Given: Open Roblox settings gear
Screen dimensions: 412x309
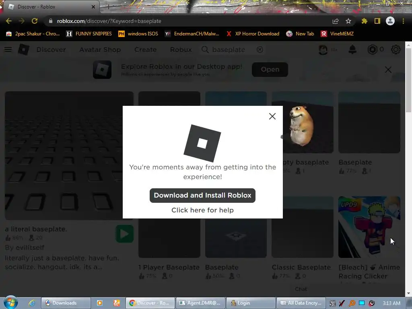Looking at the screenshot, I should point(396,49).
